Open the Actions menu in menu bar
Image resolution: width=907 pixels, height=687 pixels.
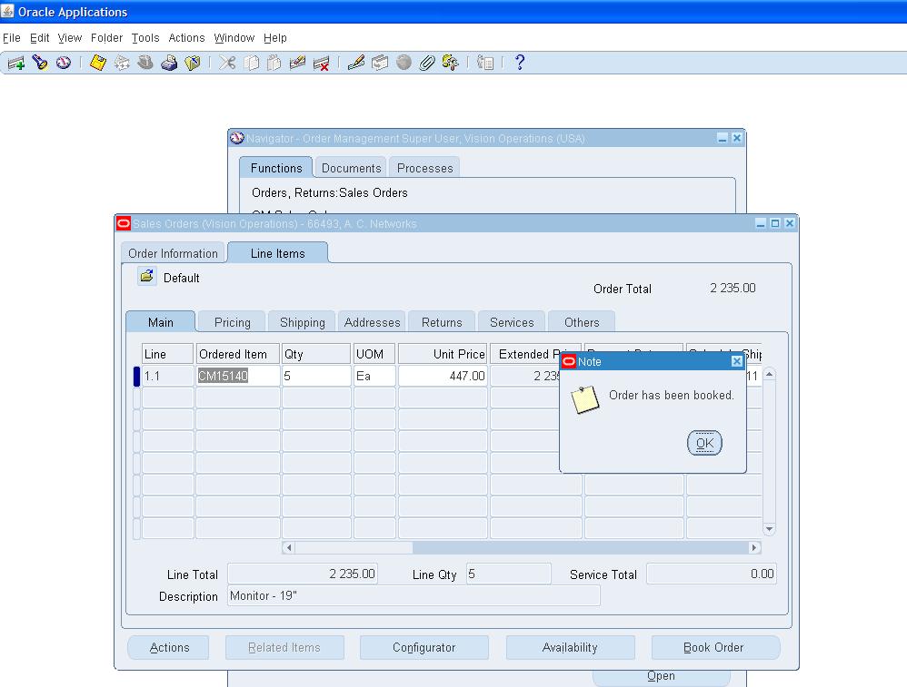pos(186,38)
